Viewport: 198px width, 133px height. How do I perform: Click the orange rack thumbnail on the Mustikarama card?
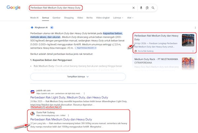coord(188,64)
